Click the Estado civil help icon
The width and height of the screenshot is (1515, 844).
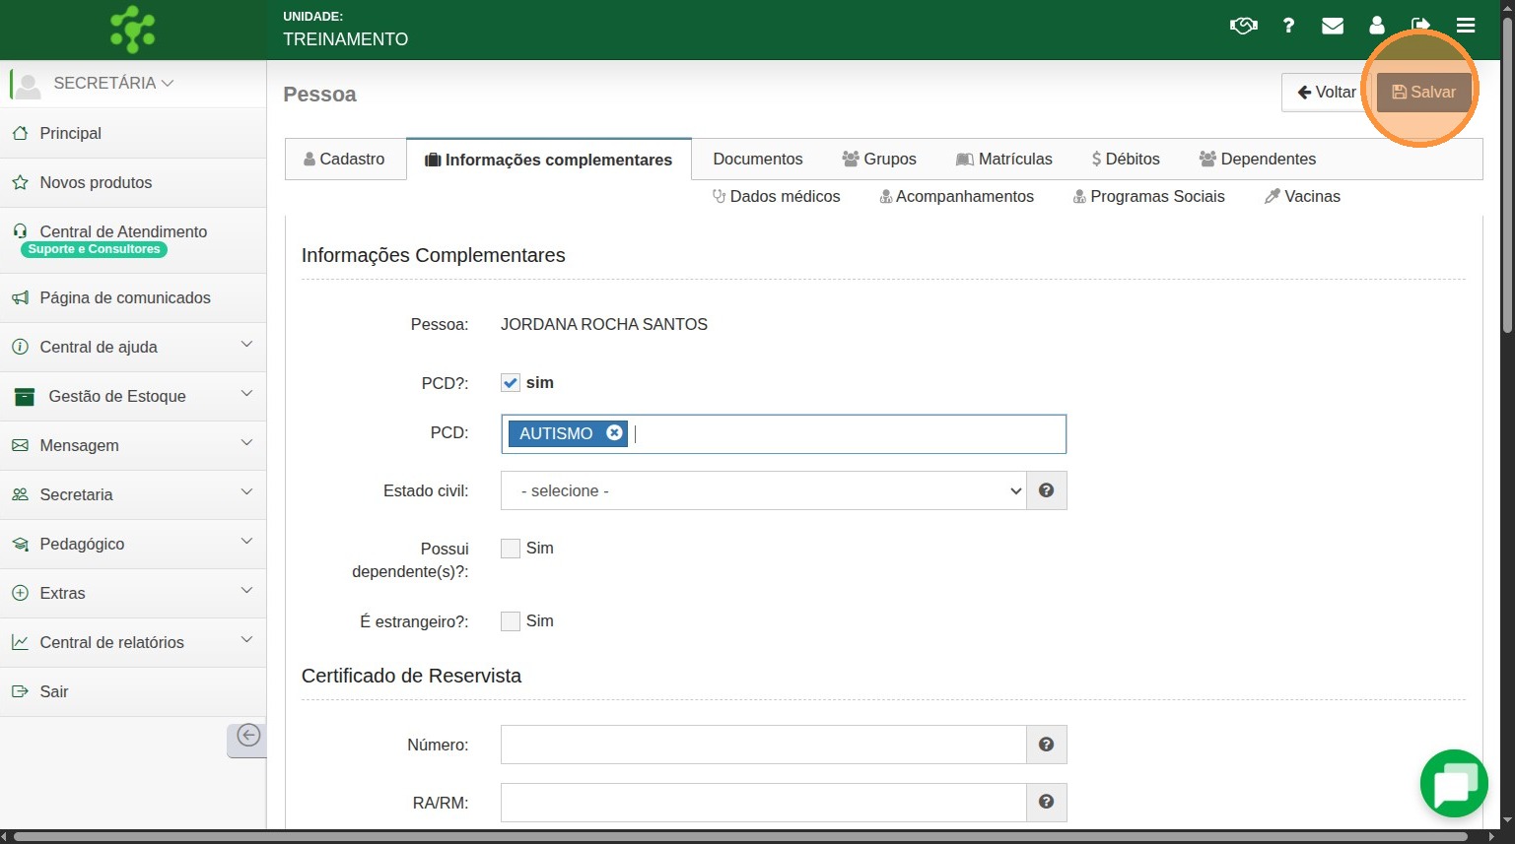click(1047, 490)
